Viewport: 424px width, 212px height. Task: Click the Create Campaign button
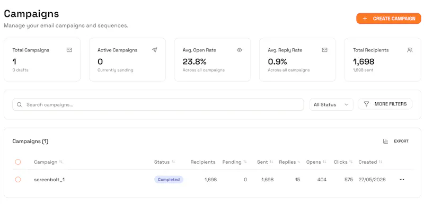pyautogui.click(x=388, y=19)
